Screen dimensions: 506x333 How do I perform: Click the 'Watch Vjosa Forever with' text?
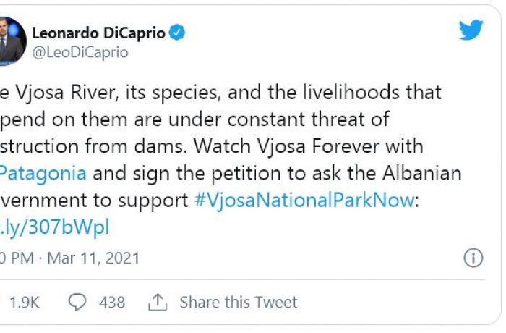pyautogui.click(x=308, y=146)
